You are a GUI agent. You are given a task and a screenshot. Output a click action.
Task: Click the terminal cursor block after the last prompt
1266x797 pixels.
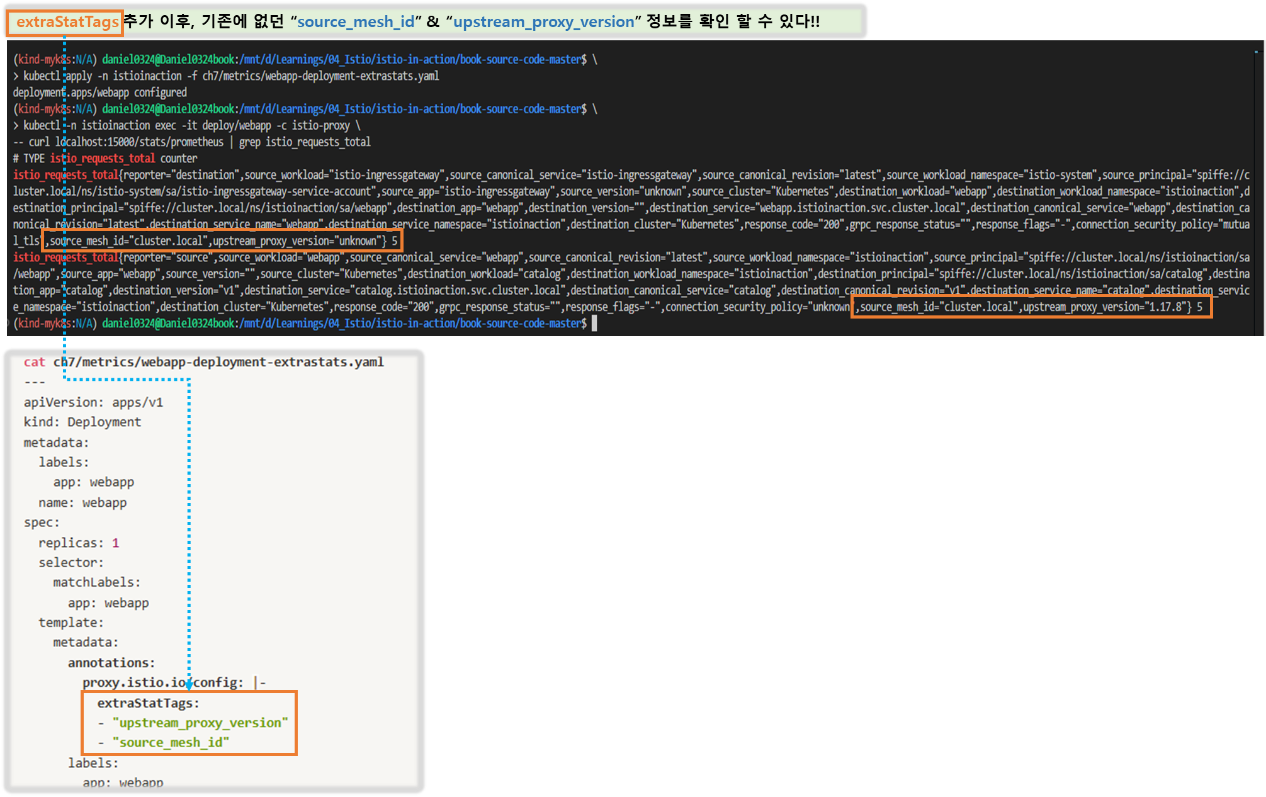click(594, 324)
